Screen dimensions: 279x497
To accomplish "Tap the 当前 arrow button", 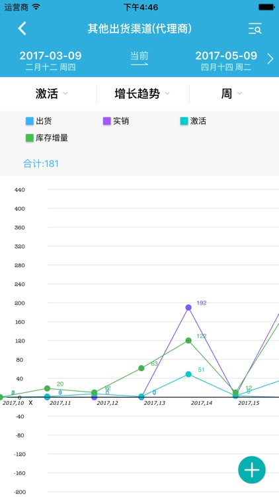I will 139,59.
